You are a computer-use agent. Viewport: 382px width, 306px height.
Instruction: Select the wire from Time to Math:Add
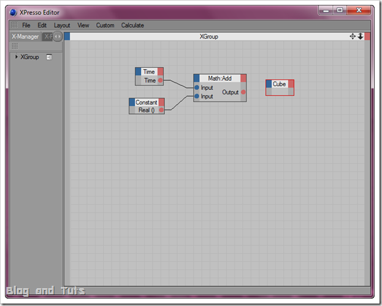178,84
